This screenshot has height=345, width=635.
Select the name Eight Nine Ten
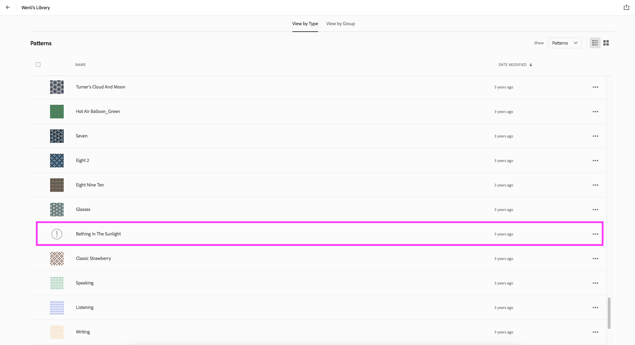90,185
